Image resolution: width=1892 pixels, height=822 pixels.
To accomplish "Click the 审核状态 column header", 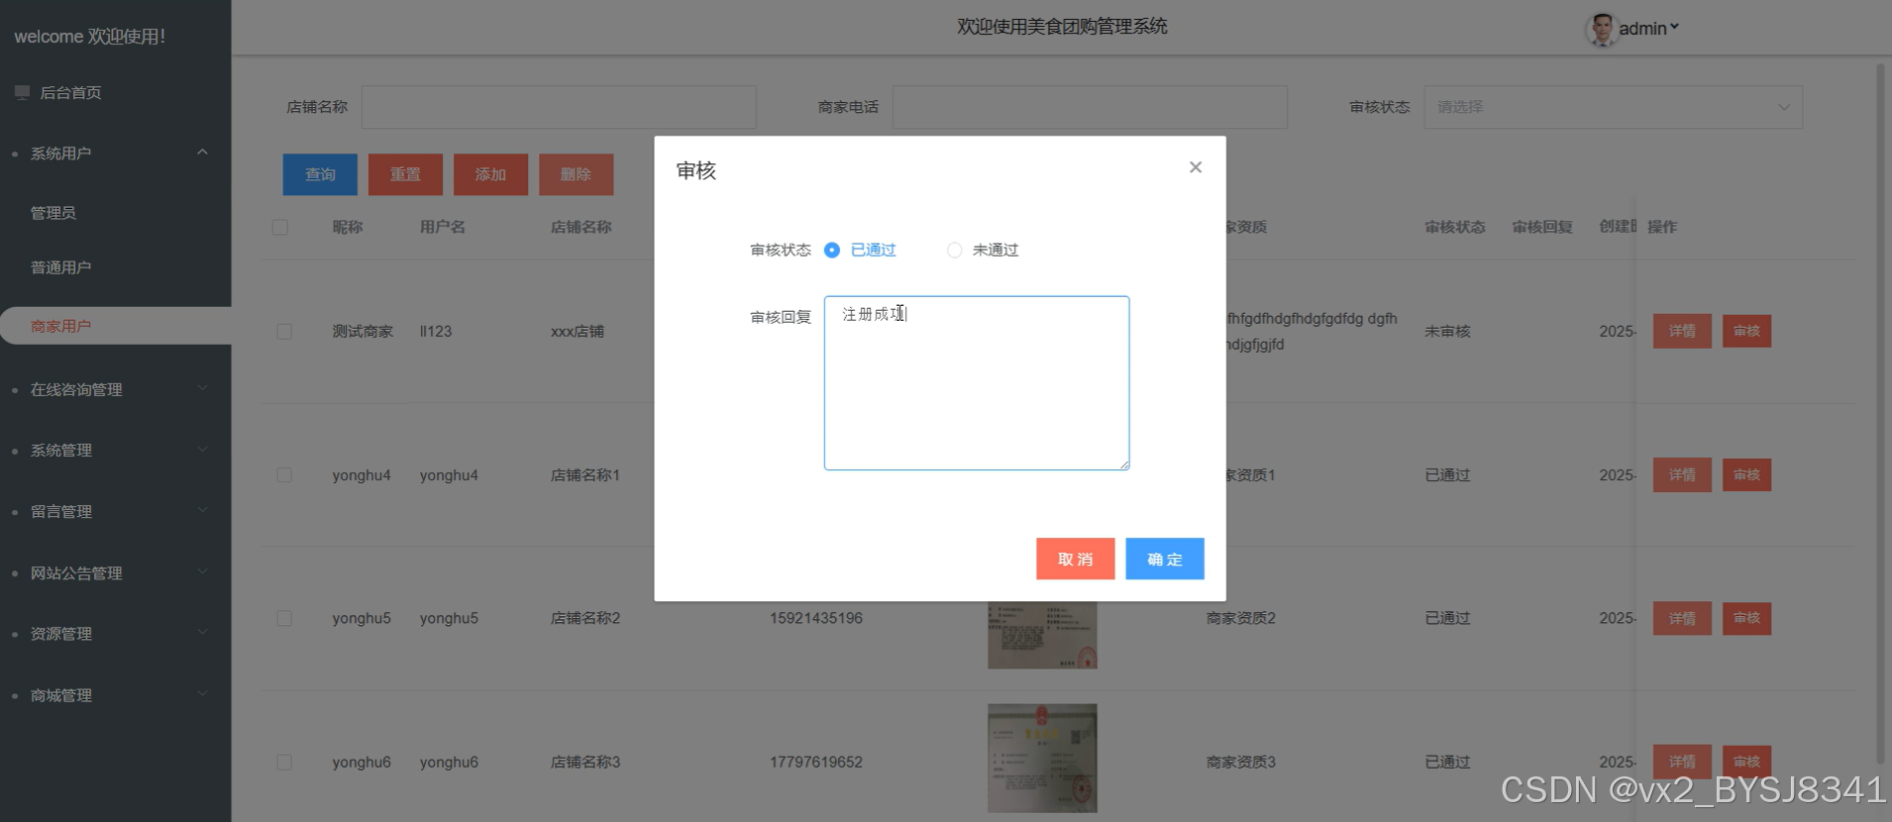I will click(x=1455, y=227).
